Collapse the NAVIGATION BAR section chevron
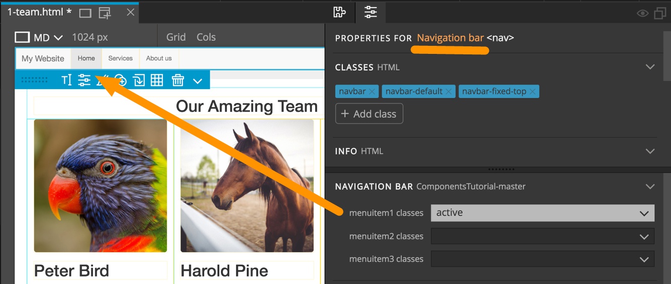Screen dimensions: 671x284 (x=650, y=186)
